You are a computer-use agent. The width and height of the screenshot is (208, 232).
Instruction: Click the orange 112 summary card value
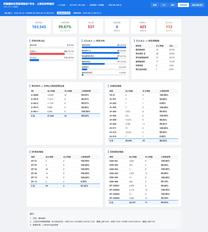(x=169, y=27)
